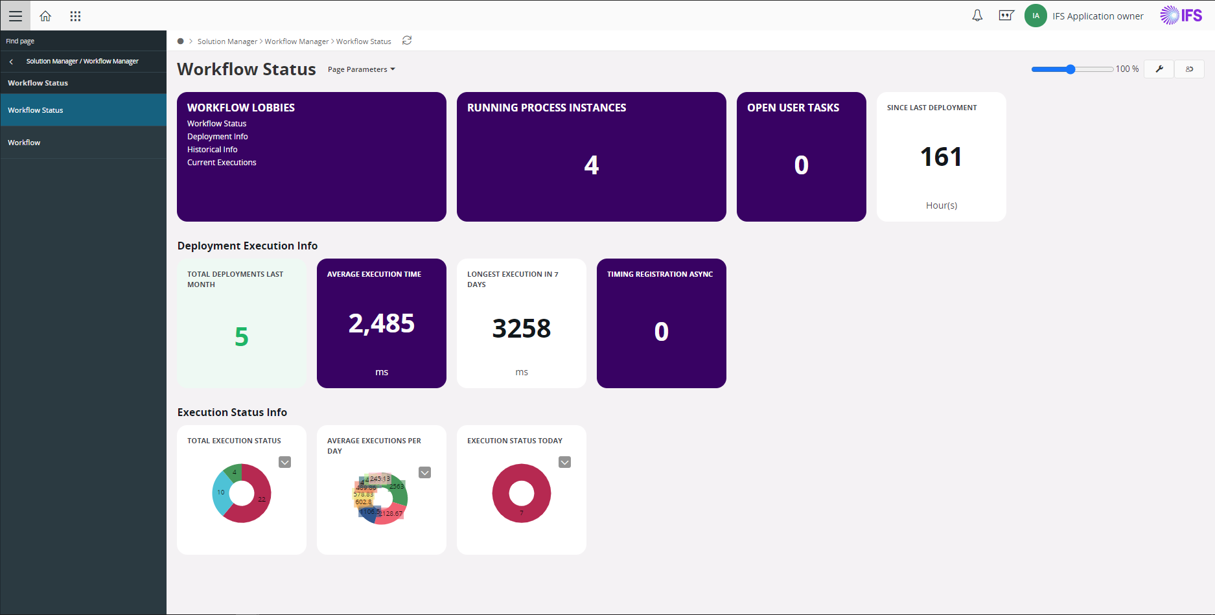The width and height of the screenshot is (1215, 615).
Task: Refresh page using breadcrumb reload icon
Action: (x=407, y=41)
